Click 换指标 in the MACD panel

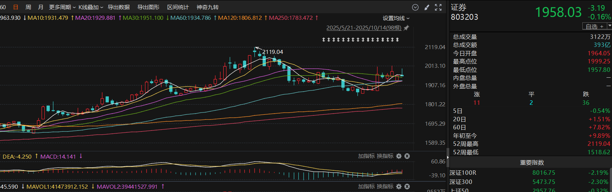pos(385,156)
